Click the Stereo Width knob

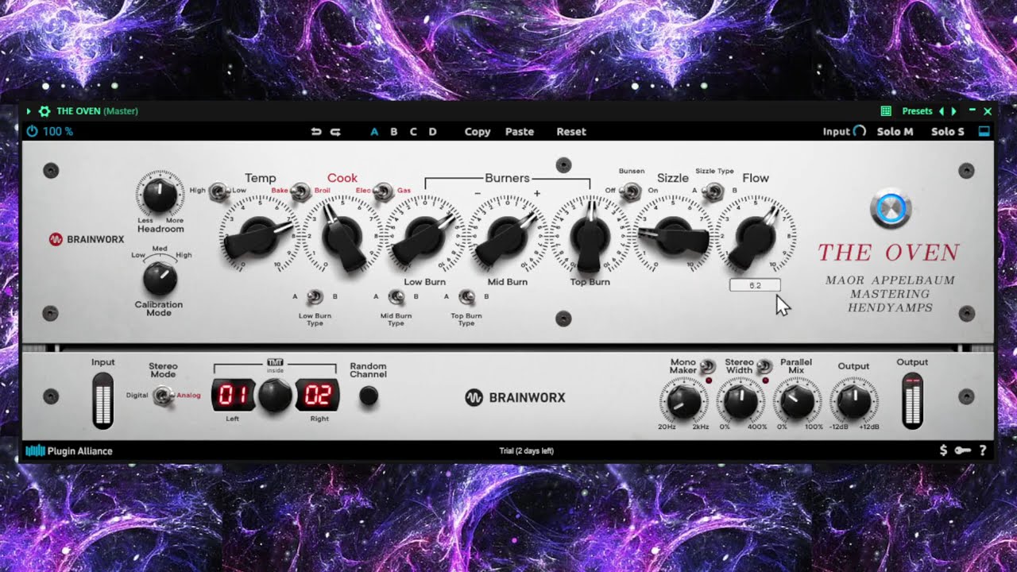pyautogui.click(x=741, y=402)
